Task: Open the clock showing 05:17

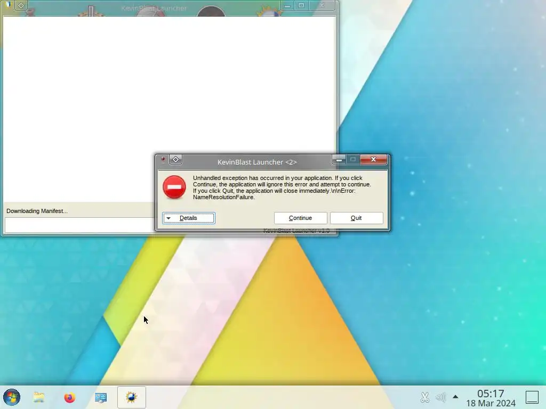Action: click(491, 398)
